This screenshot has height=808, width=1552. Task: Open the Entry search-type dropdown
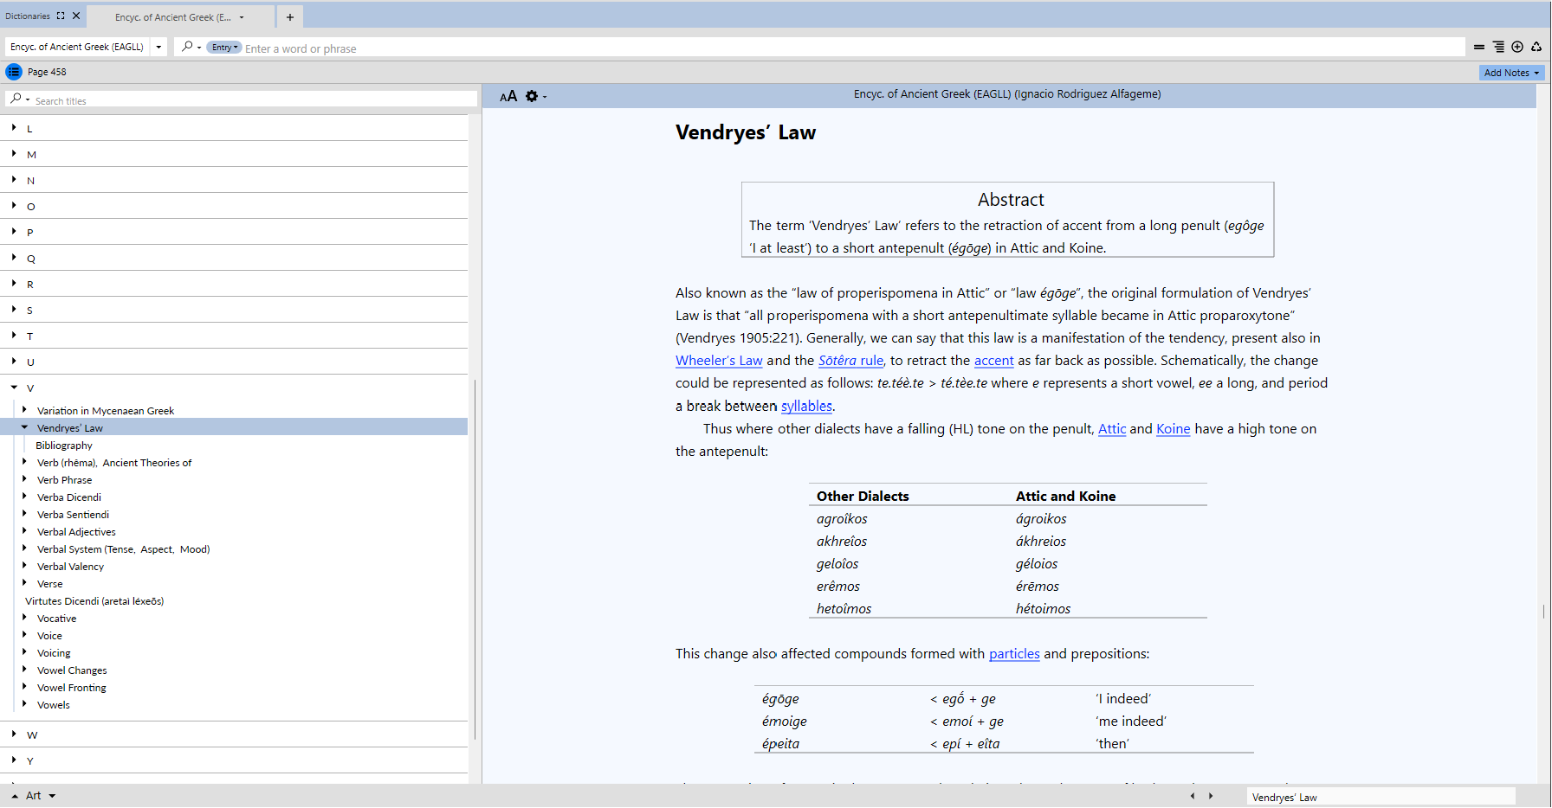(223, 48)
